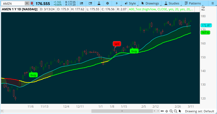The height and width of the screenshot is (114, 217).
Task: Click the 11/13 date axis label
Action: pos(44,106)
